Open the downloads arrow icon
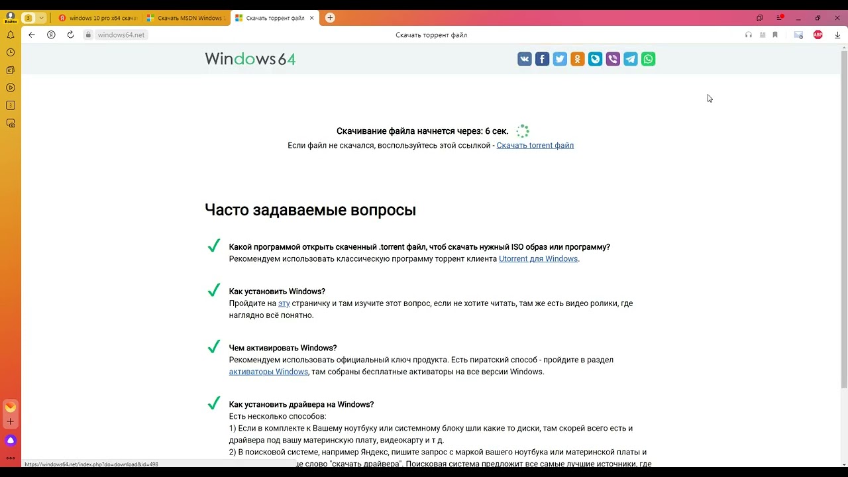 (x=837, y=35)
